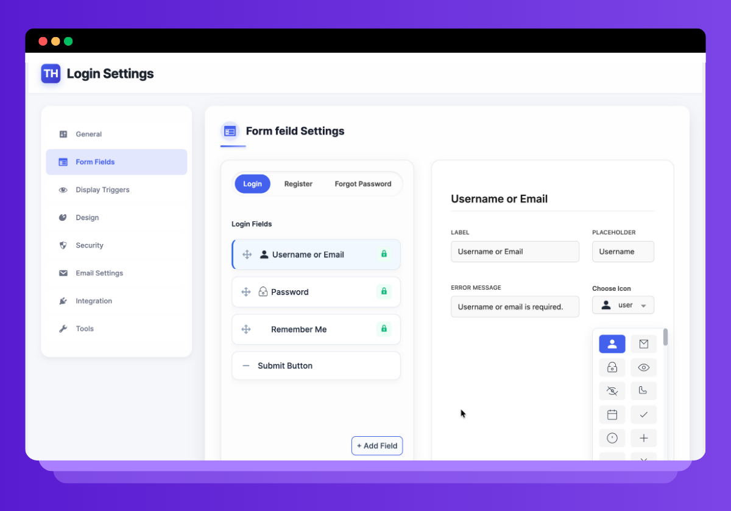
Task: Open the Forgot Password tab
Action: pyautogui.click(x=363, y=184)
